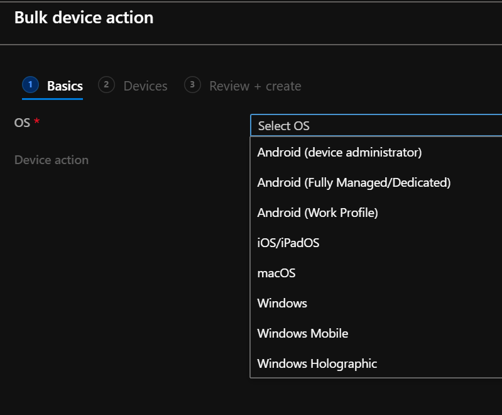This screenshot has height=415, width=502.
Task: Open the Devices tab
Action: pos(145,86)
